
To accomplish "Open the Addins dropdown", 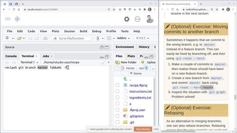I will pos(123,38).
